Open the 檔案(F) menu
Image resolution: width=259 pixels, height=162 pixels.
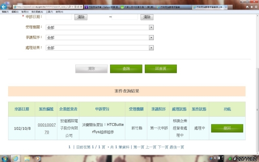pyautogui.click(x=5, y=12)
